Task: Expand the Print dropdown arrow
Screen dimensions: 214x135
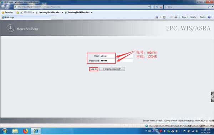Action: (x=179, y=17)
